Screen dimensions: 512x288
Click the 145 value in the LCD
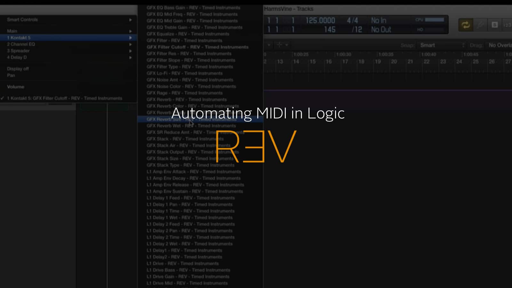pos(330,30)
